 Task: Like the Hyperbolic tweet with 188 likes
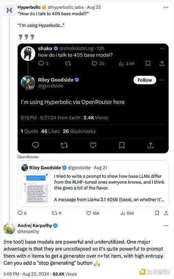(x=92, y=213)
